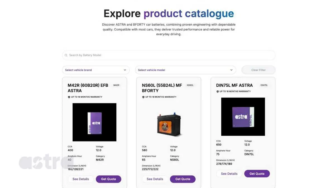Get Quote for NS60L MF BFORTY
Viewport: 335px width, 188px height.
[183, 179]
